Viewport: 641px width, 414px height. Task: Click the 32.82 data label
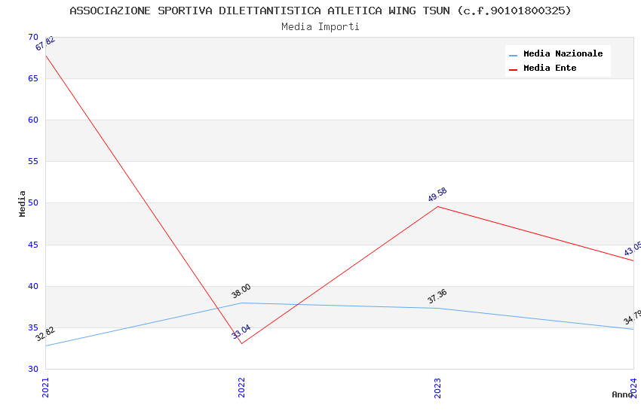45,334
